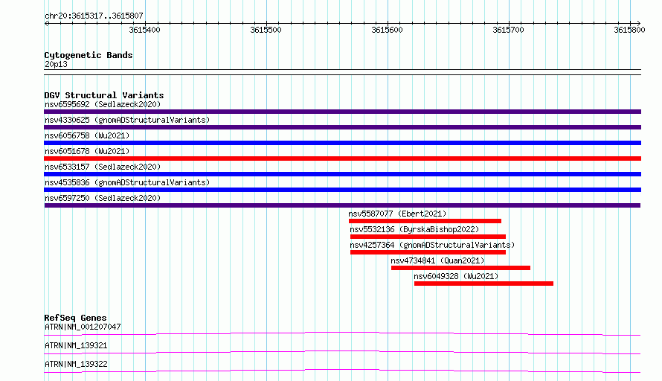Click the nsv4734841 (Quan2021) label
This screenshot has width=662, height=381.
(x=437, y=260)
